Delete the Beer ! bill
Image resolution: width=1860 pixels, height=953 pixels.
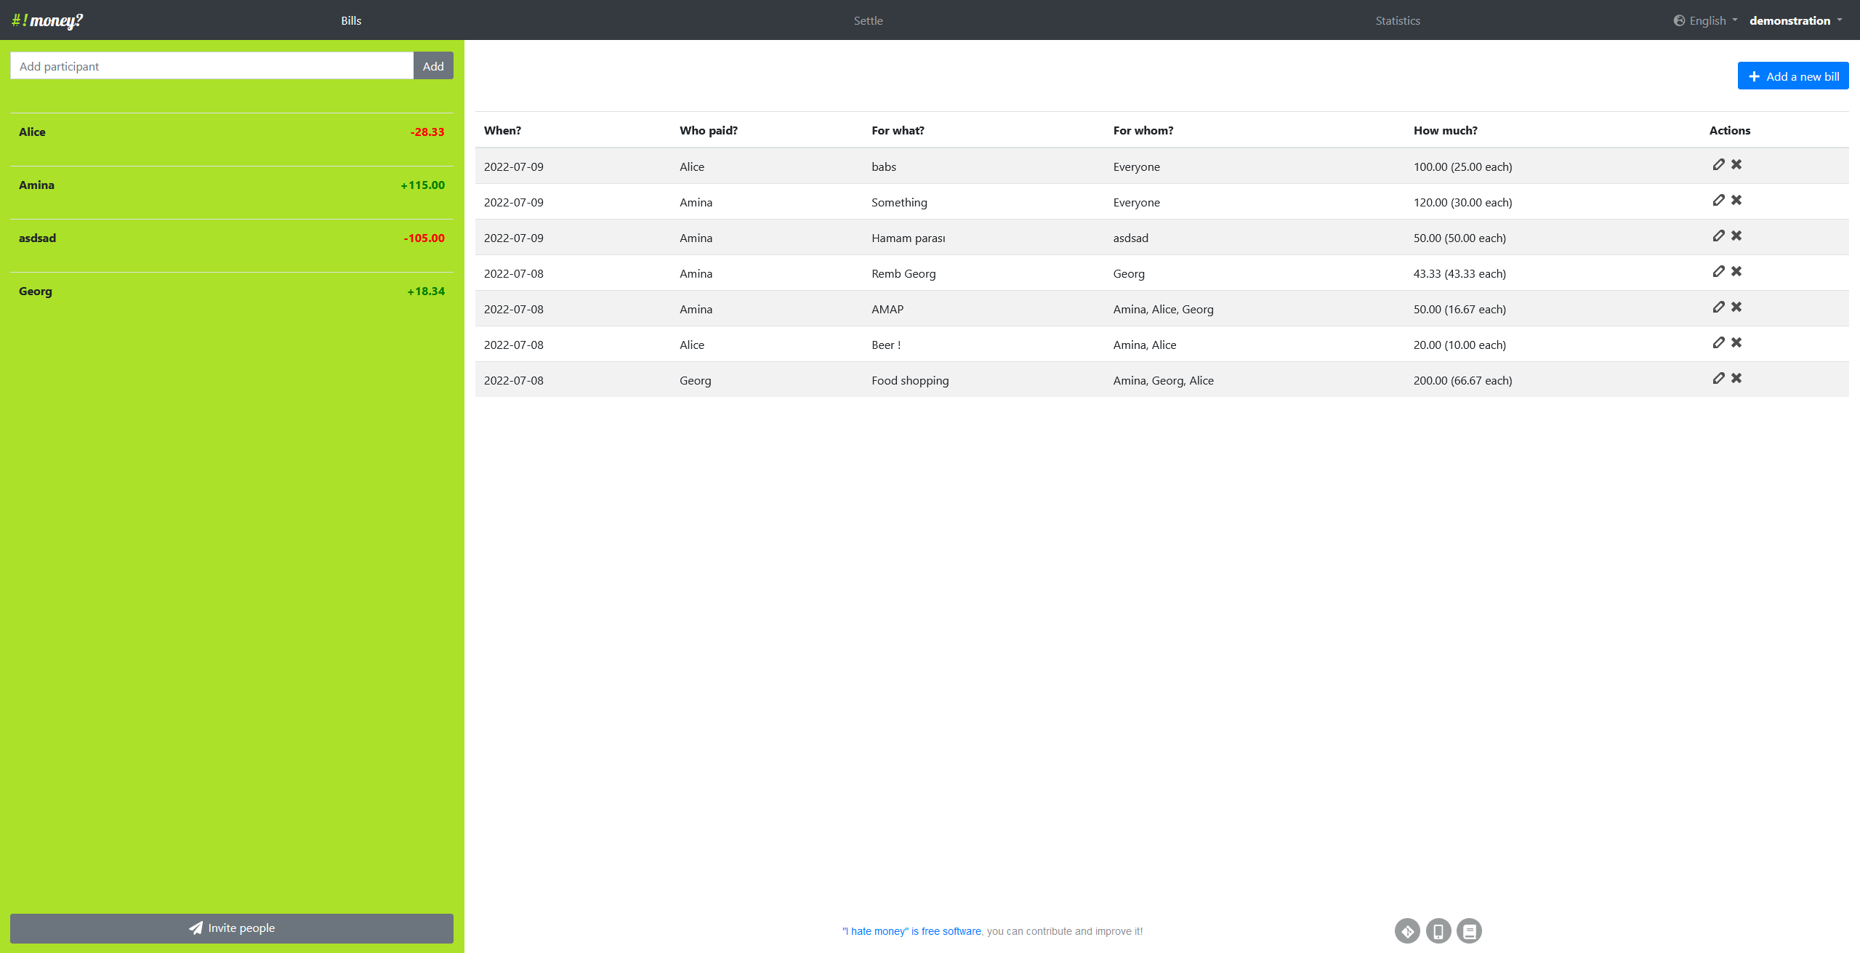pos(1736,343)
